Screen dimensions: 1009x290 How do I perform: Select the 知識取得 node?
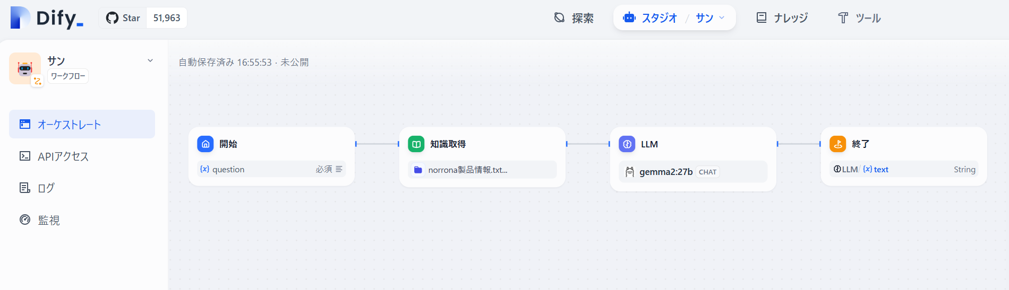point(482,157)
